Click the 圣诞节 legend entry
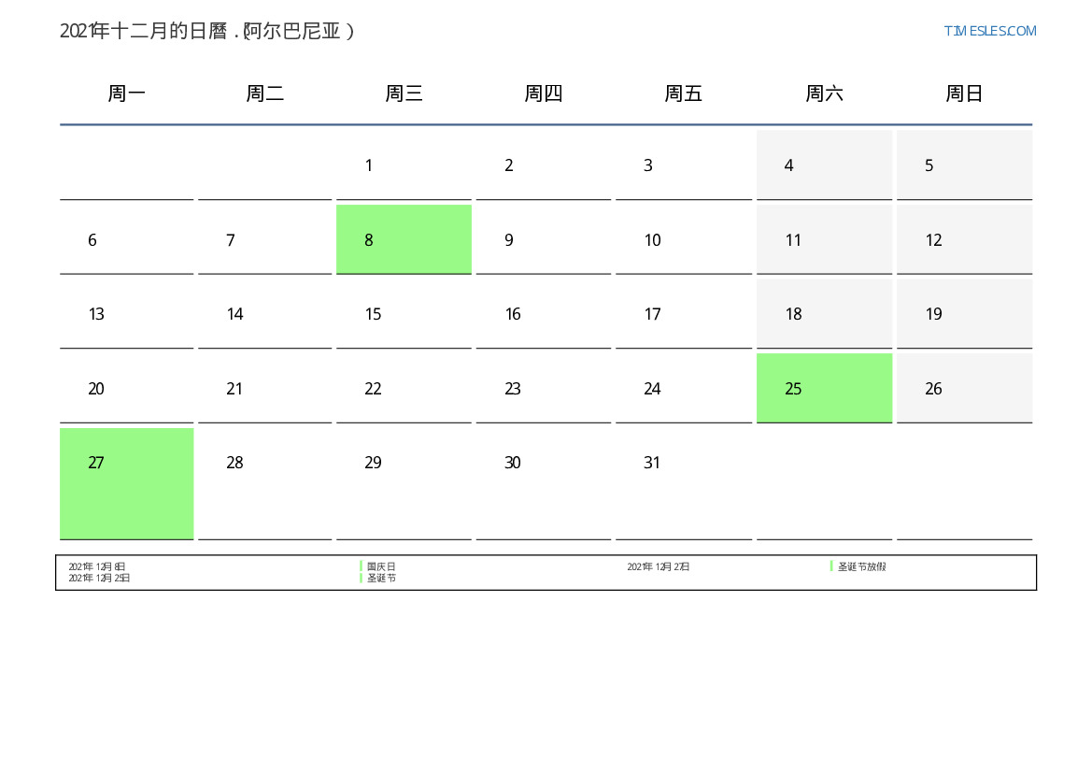 [381, 578]
